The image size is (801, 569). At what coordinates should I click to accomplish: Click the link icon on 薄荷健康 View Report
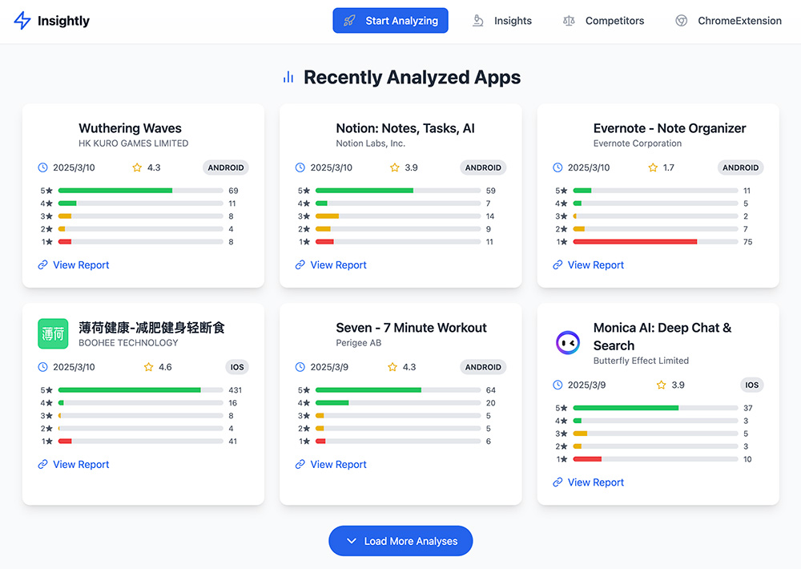point(43,464)
